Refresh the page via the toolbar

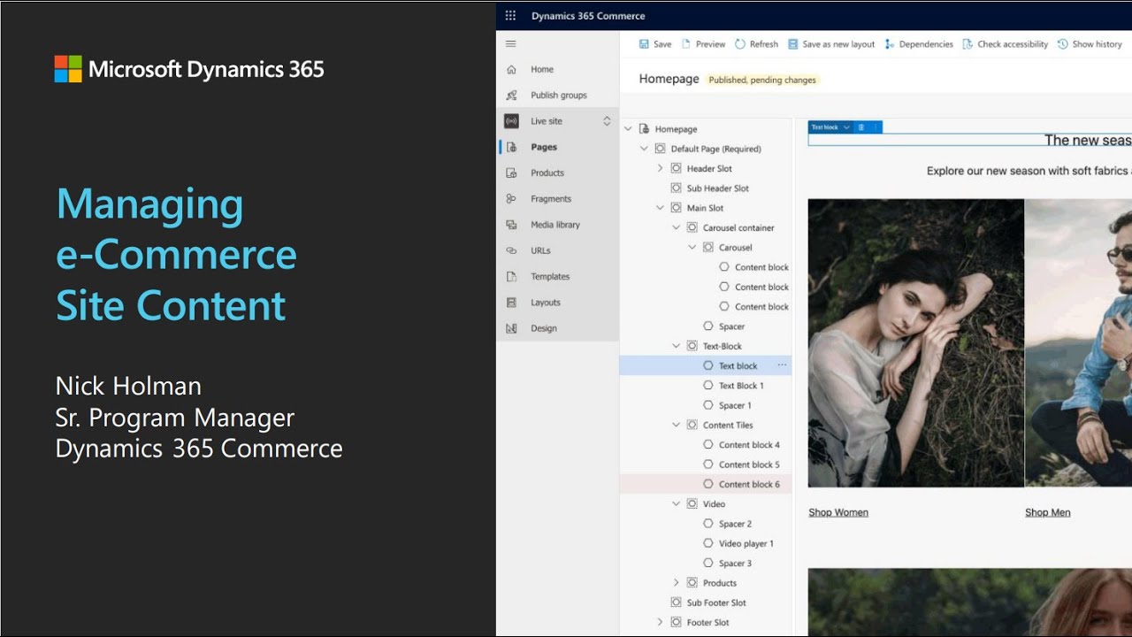(757, 44)
